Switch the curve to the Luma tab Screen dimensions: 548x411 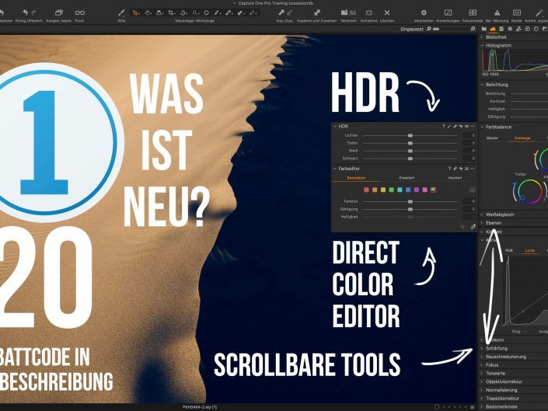point(529,250)
